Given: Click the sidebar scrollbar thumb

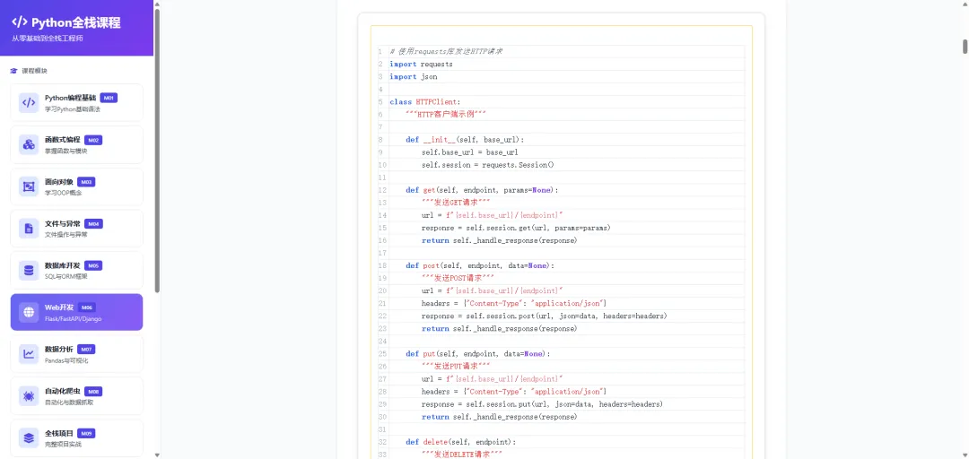Looking at the screenshot, I should (157, 150).
